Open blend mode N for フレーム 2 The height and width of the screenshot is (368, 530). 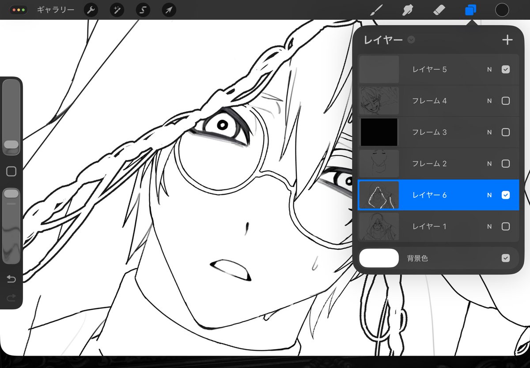pyautogui.click(x=489, y=164)
